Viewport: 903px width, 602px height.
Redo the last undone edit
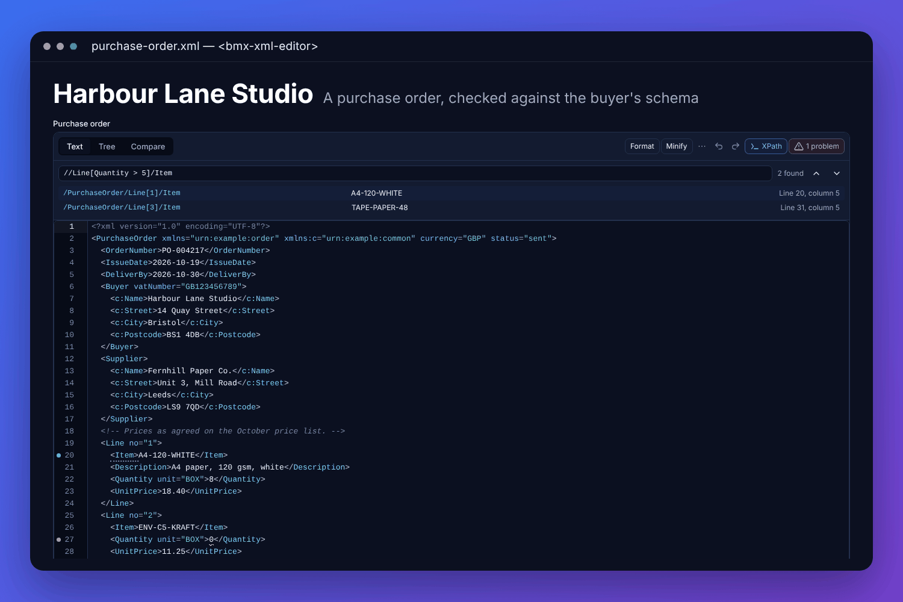pos(736,146)
